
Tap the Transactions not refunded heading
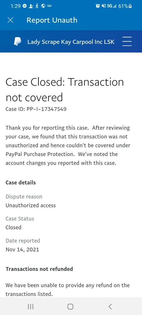(x=39, y=269)
